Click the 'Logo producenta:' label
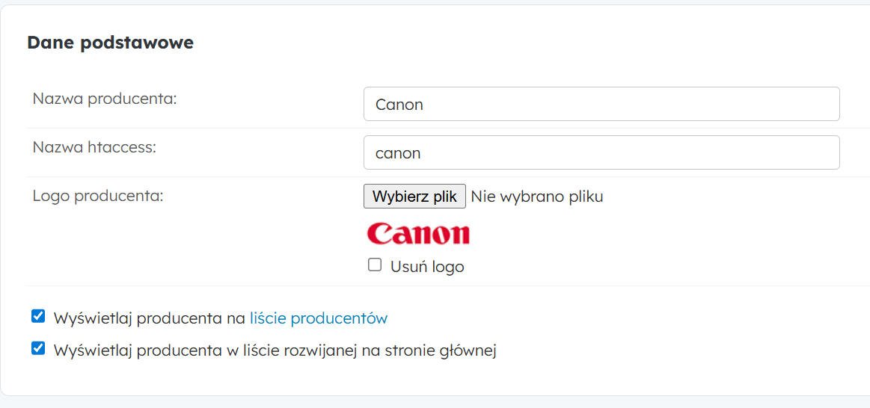The height and width of the screenshot is (408, 870). tap(98, 196)
